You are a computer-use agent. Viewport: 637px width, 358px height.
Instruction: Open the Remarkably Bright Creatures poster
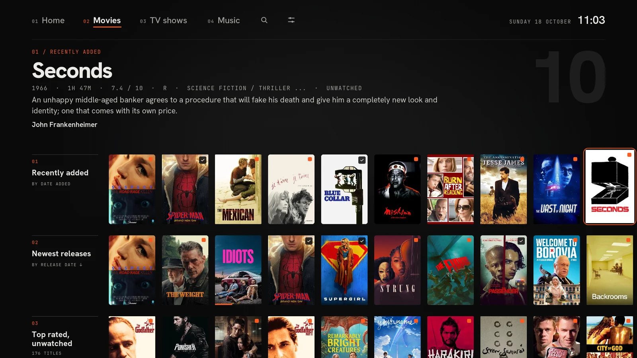pyautogui.click(x=344, y=337)
